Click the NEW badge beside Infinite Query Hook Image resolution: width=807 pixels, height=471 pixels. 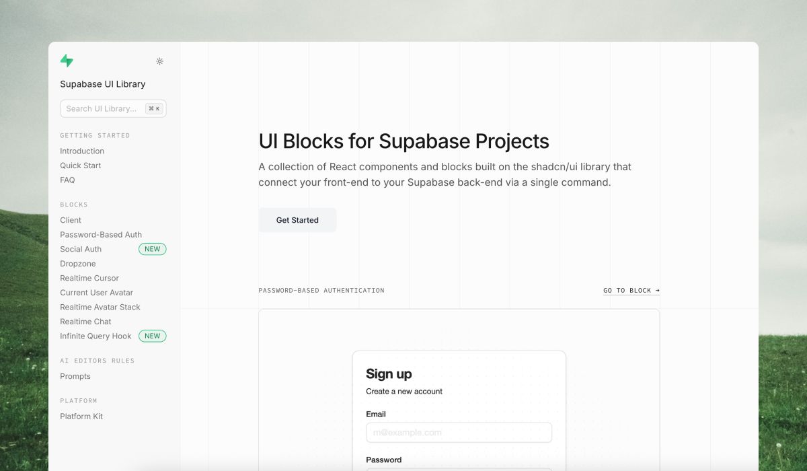(x=152, y=336)
